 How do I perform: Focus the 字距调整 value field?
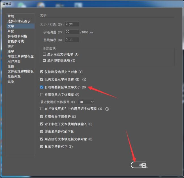tap(72, 32)
